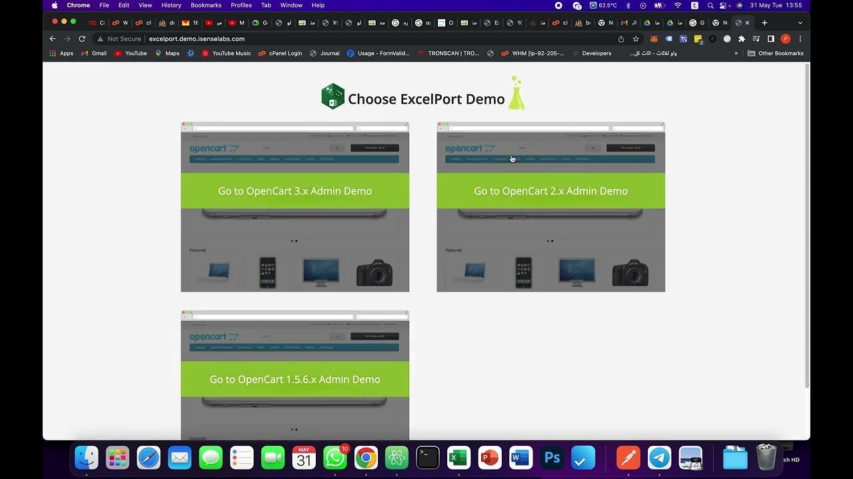Screen dimensions: 853x479
Task: Open the TRONSCAN bookmark
Action: pyautogui.click(x=448, y=53)
